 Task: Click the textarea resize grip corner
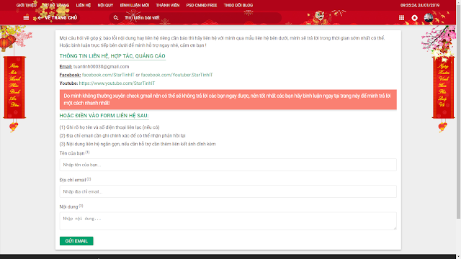pyautogui.click(x=395, y=228)
